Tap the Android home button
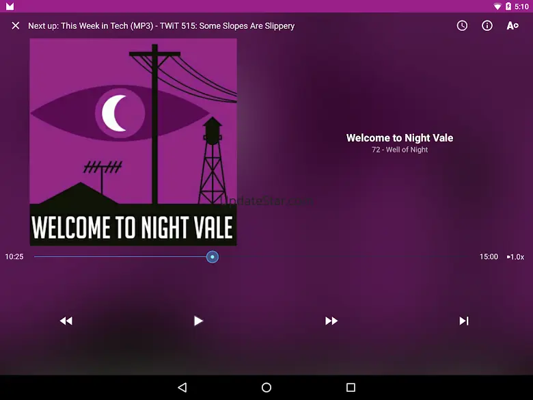 pos(266,388)
